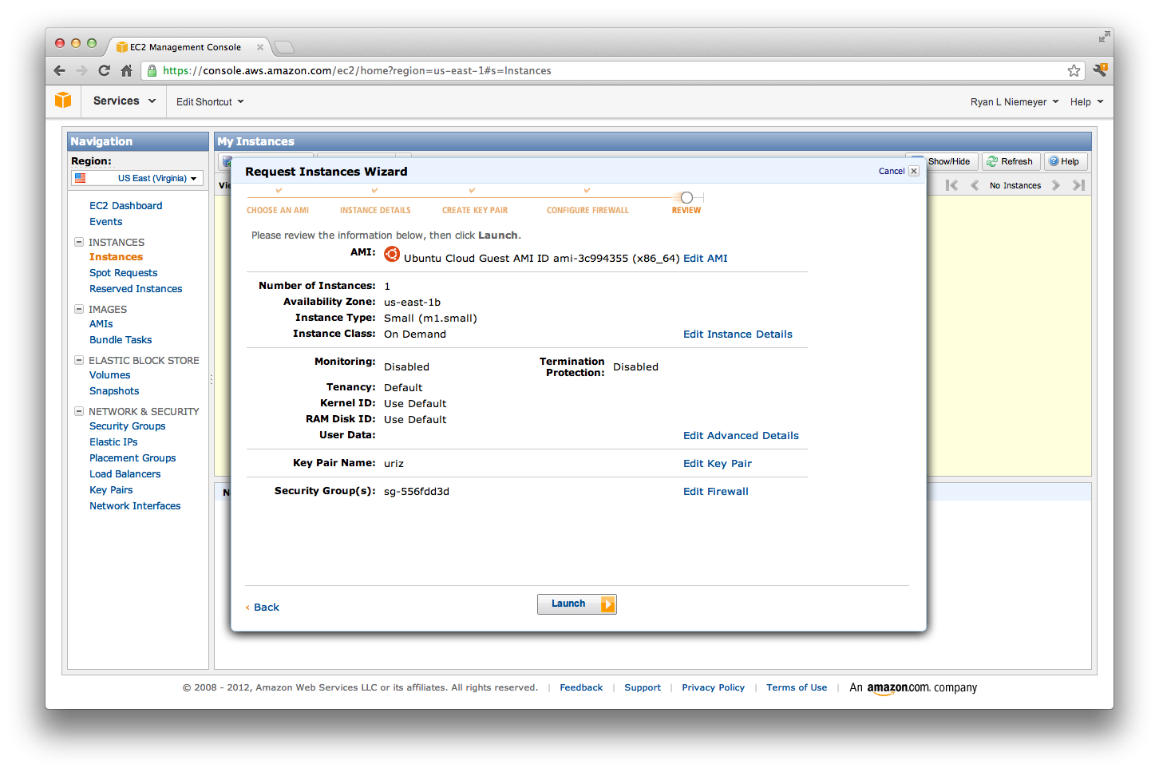Click the AWS orange cube logo
Screen dimensions: 1159x772
(63, 101)
